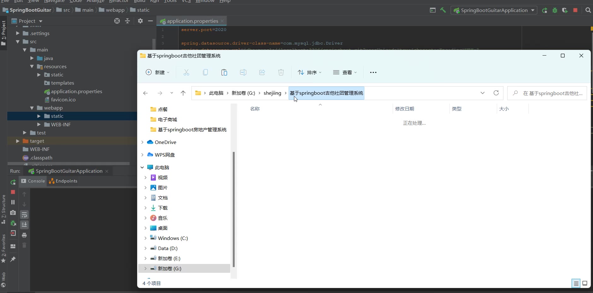Open Project panel settings gear
593x293 pixels.
(x=140, y=21)
